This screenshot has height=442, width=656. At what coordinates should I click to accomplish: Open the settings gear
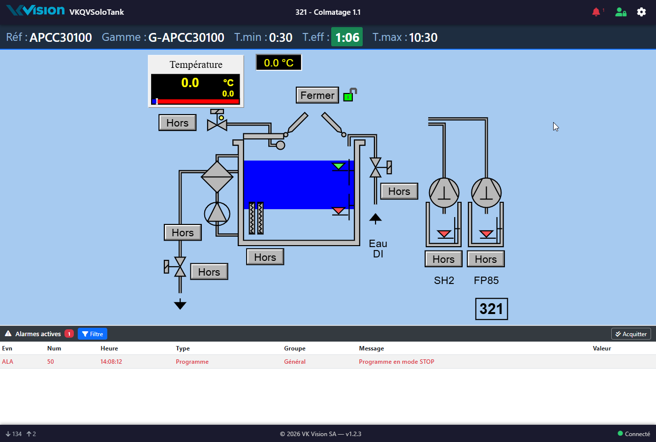point(641,12)
